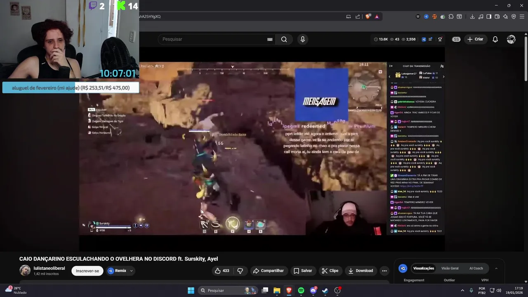Click the black cat extension icon

click(x=418, y=16)
